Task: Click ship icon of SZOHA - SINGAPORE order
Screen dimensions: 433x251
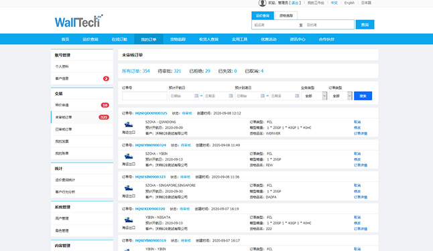Action: pos(129,188)
